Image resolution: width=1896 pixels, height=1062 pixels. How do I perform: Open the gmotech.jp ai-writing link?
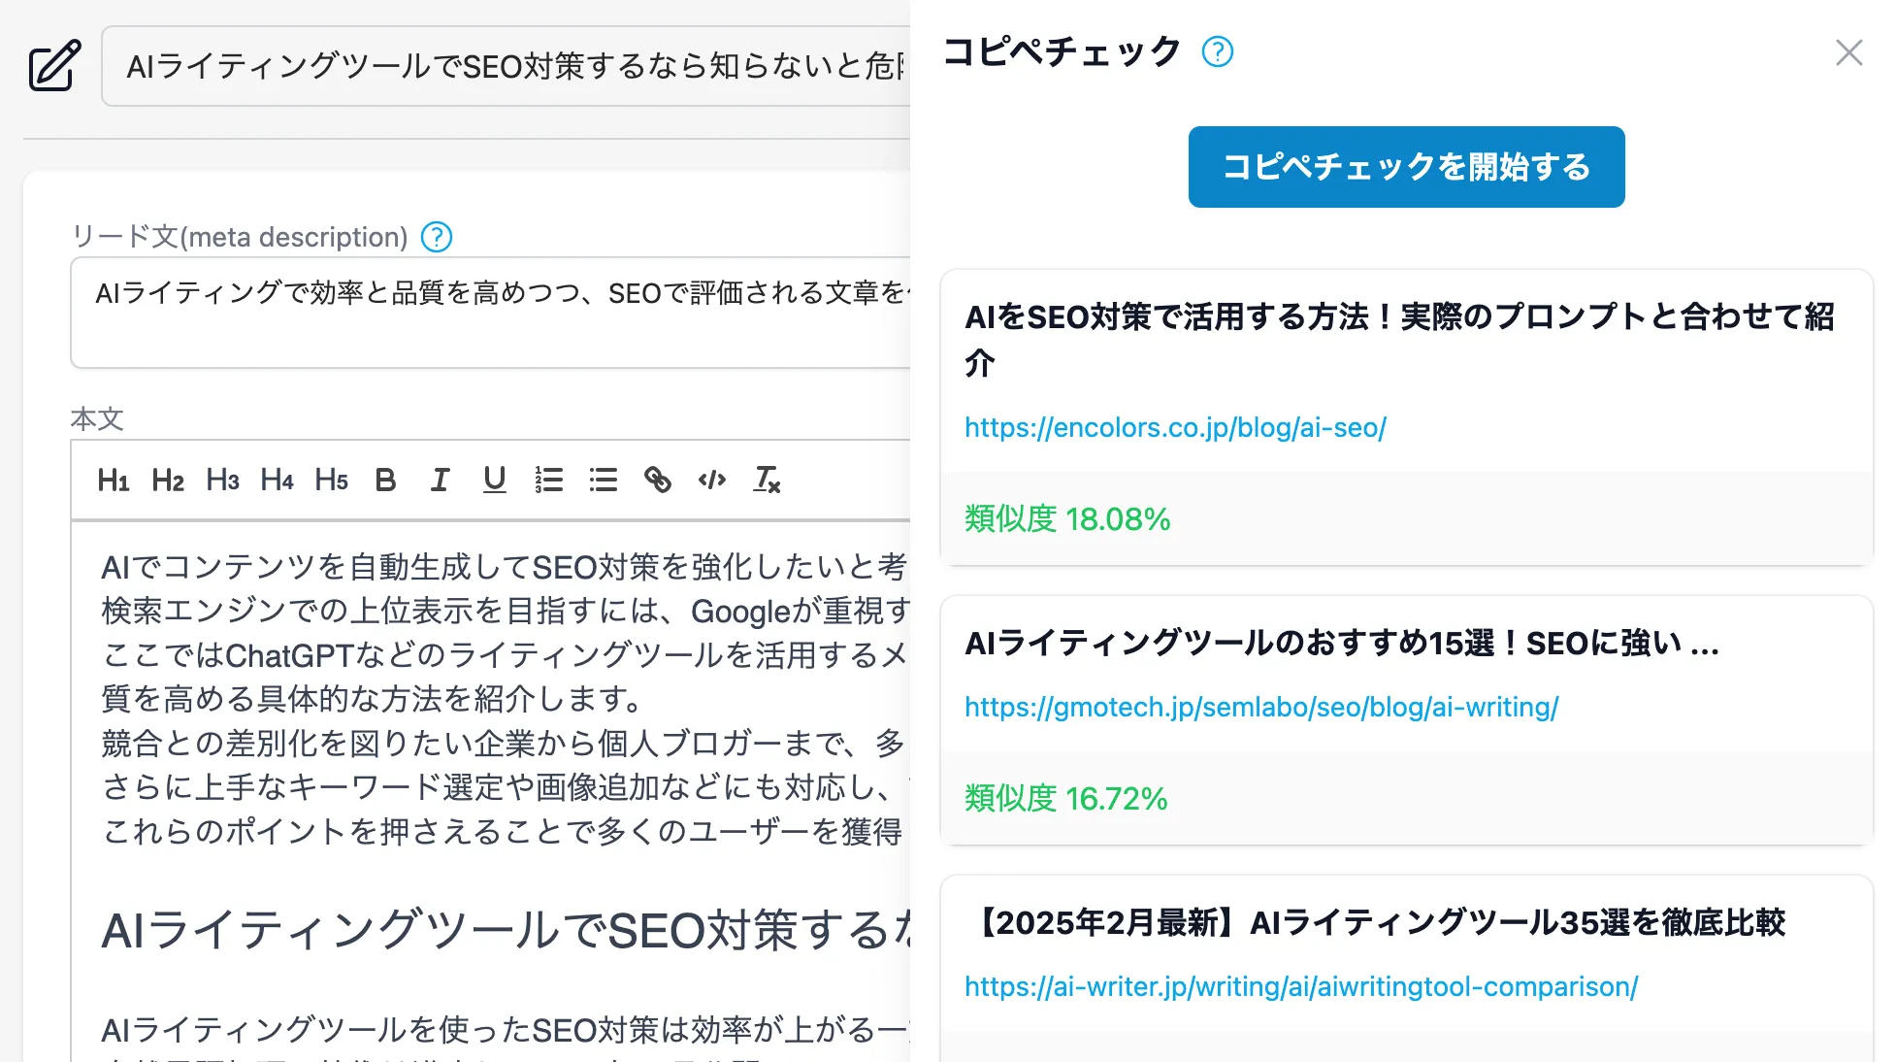[1261, 707]
